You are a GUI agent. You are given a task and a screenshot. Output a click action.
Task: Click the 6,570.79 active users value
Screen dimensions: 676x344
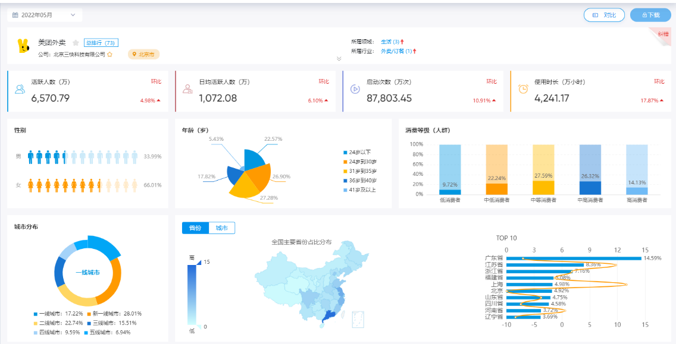click(x=51, y=98)
